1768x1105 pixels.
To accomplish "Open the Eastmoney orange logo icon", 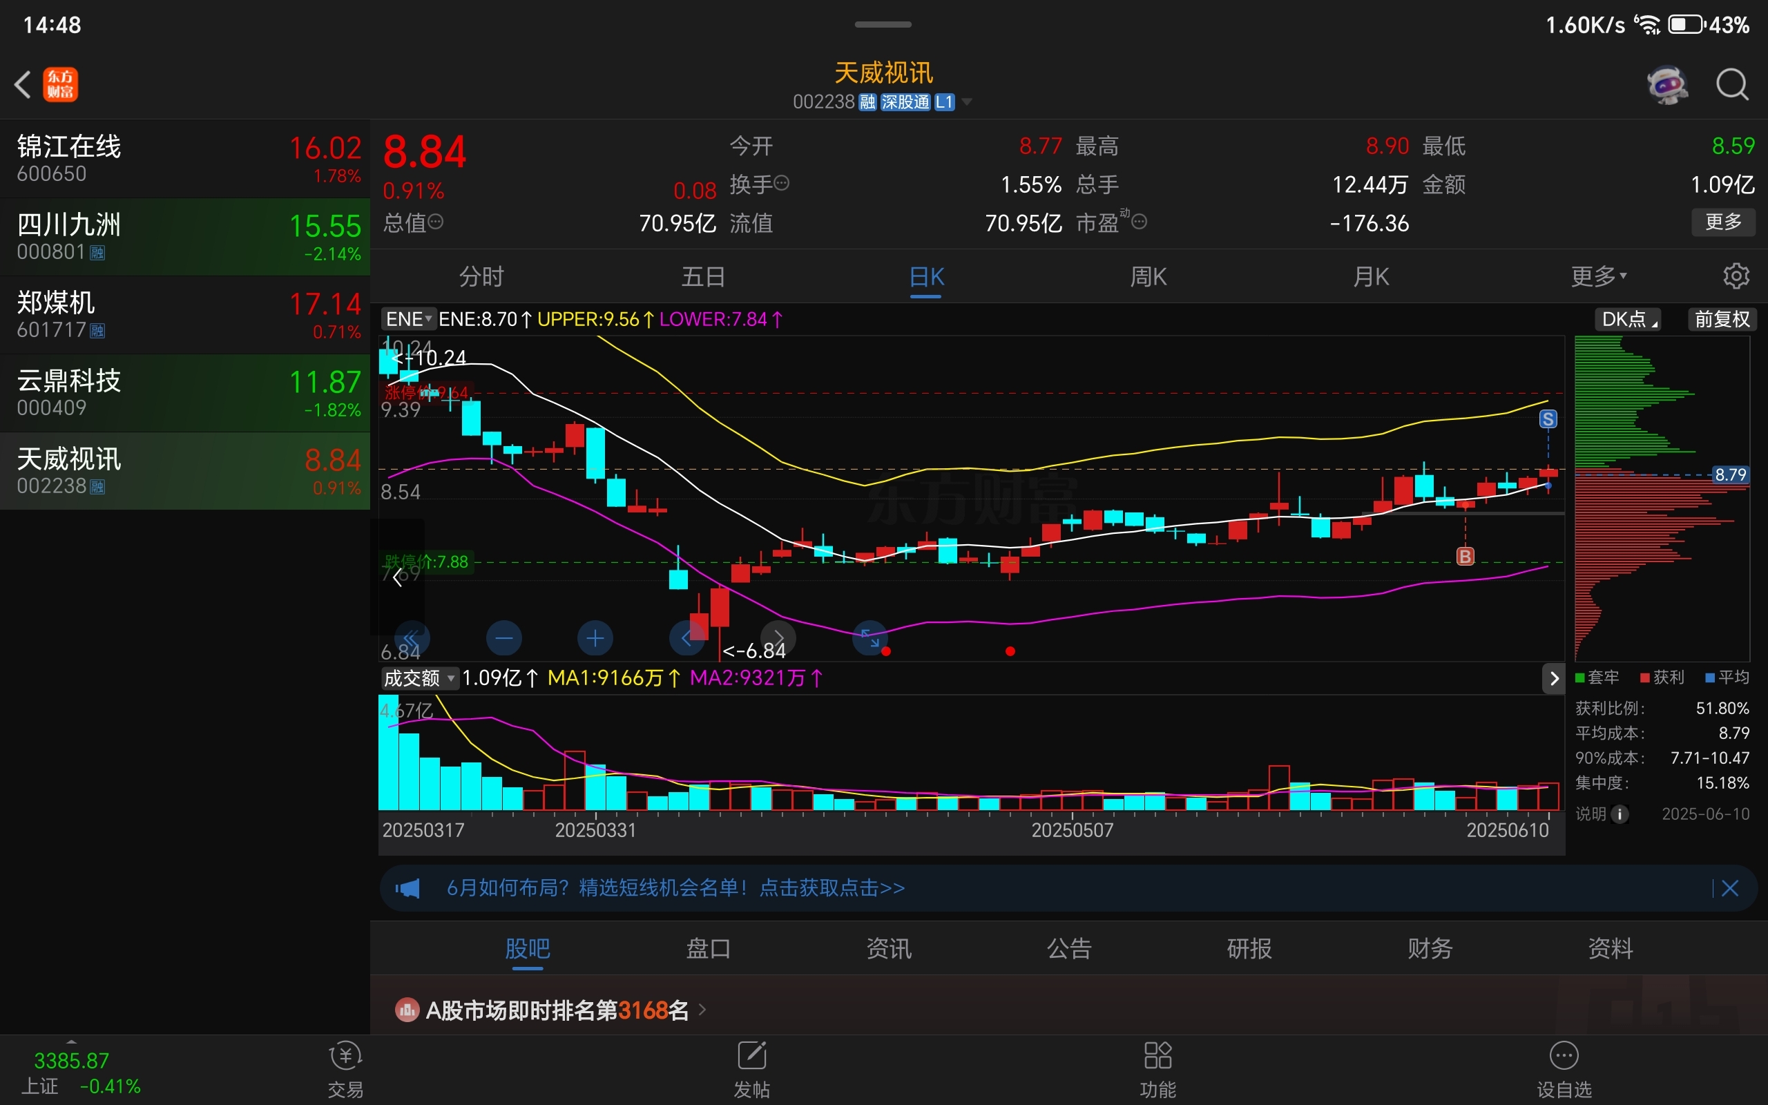I will click(61, 85).
